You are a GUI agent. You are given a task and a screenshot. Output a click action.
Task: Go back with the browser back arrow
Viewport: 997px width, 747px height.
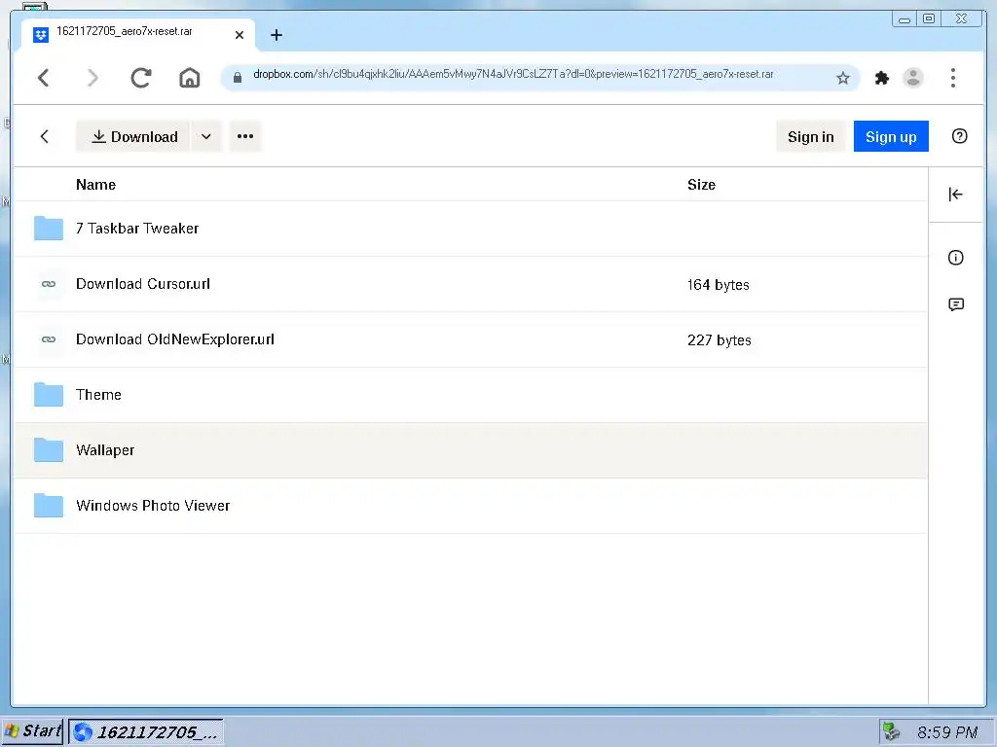(x=43, y=78)
